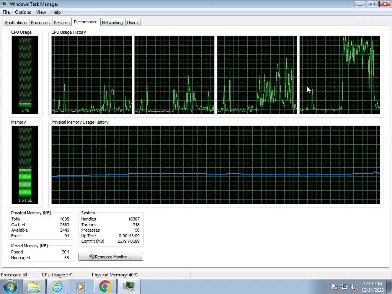Launch Google Chrome from the taskbar
The height and width of the screenshot is (294, 392).
click(105, 286)
